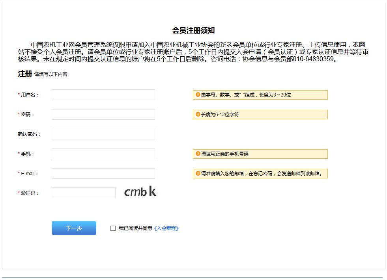Click the 用户名 field label

[x=30, y=95]
